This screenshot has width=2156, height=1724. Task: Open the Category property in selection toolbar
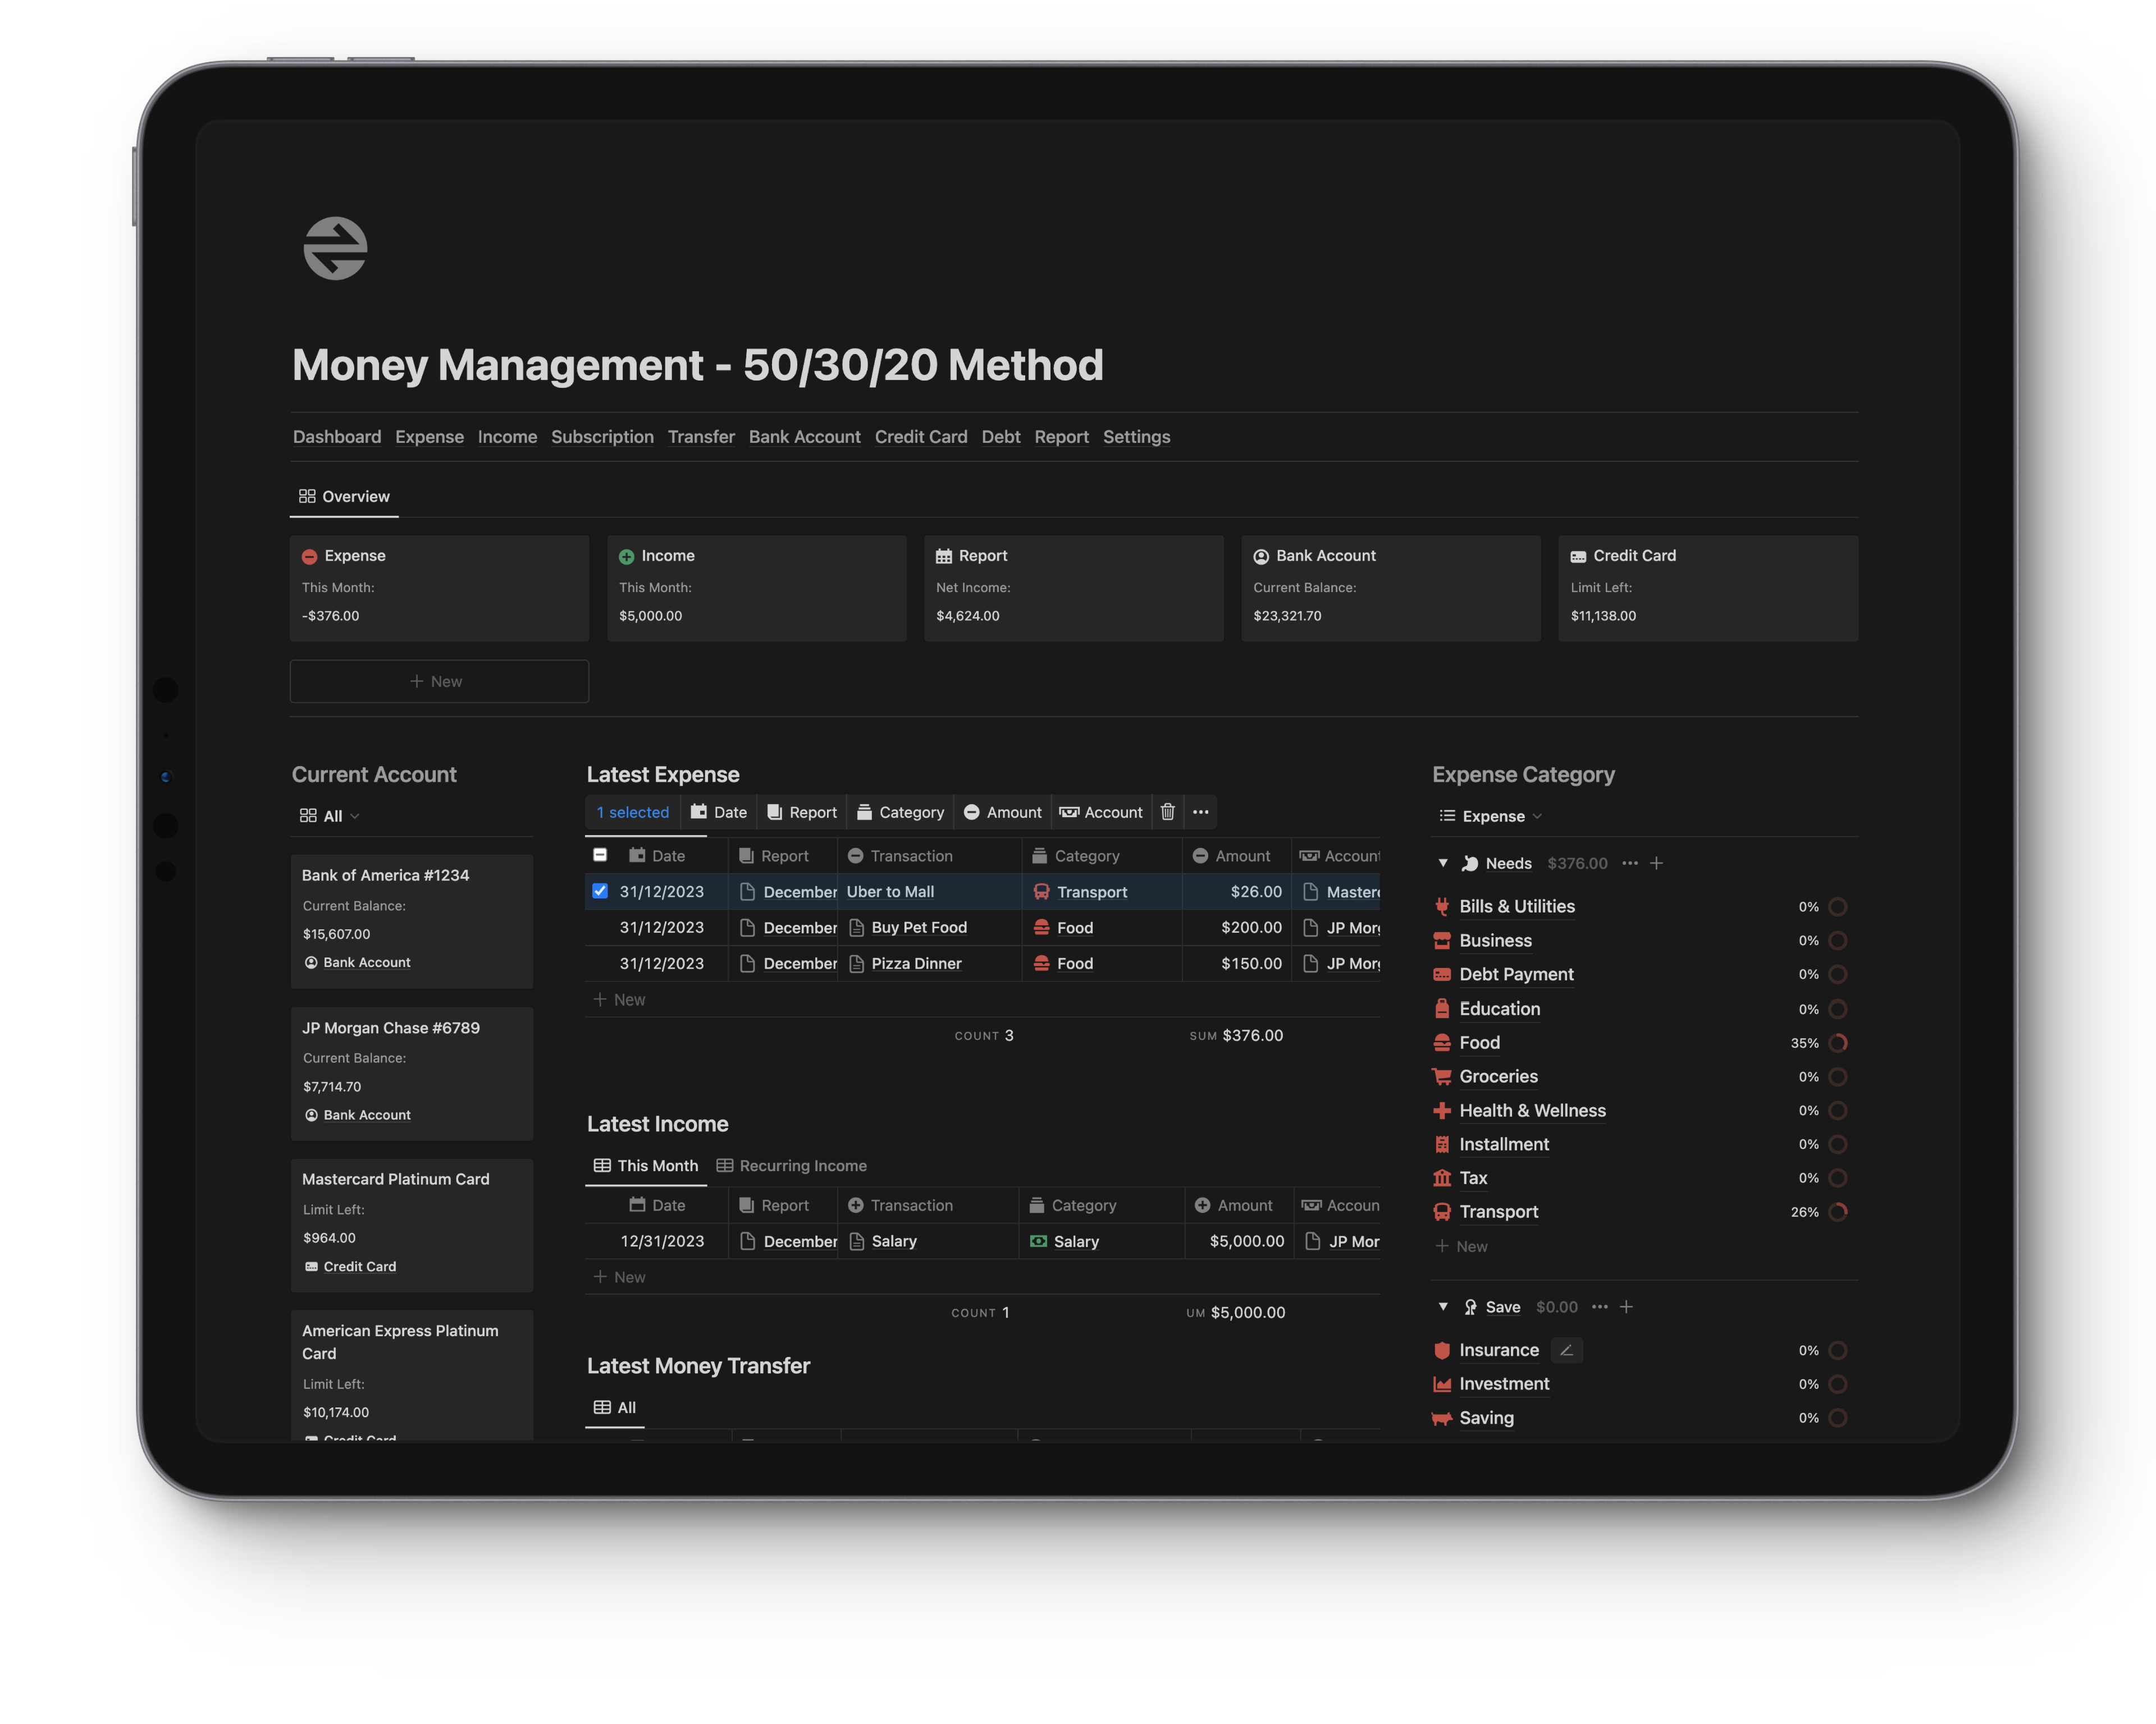pos(900,813)
